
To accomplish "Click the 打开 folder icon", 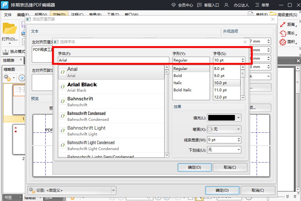I will point(10,29).
